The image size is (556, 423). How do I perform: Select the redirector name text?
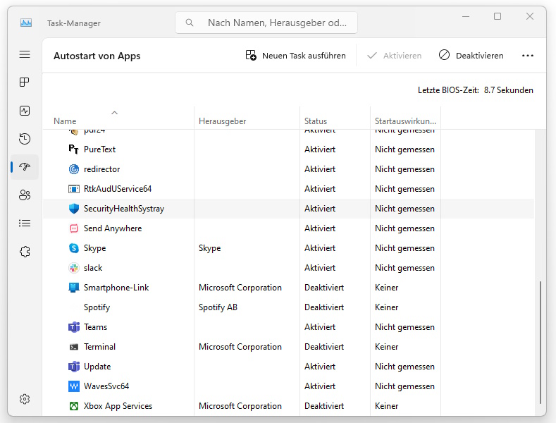(101, 169)
